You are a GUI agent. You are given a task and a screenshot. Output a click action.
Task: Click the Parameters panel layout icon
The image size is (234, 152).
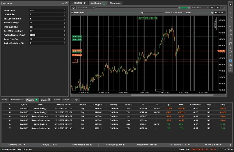[x=66, y=3]
